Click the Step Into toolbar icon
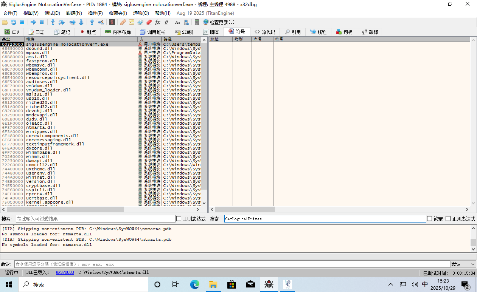The width and height of the screenshot is (477, 292). click(53, 22)
